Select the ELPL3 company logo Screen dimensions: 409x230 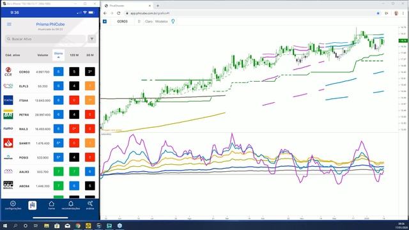[8, 86]
